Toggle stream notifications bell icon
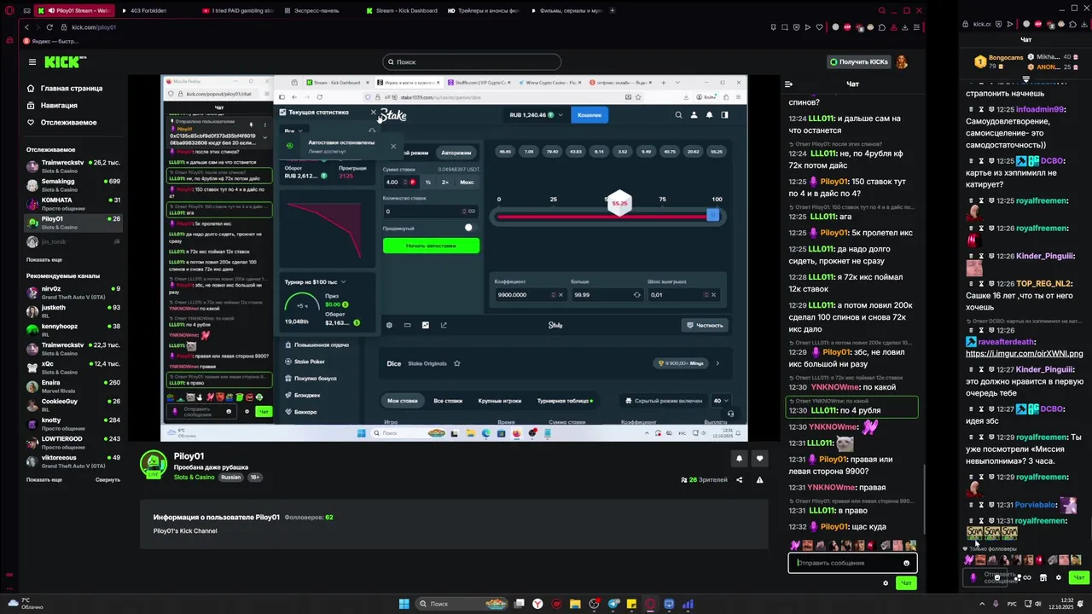Image resolution: width=1092 pixels, height=614 pixels. coord(739,459)
